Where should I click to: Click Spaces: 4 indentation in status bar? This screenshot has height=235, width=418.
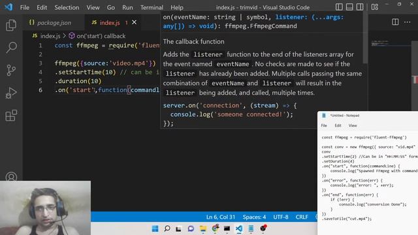(254, 217)
